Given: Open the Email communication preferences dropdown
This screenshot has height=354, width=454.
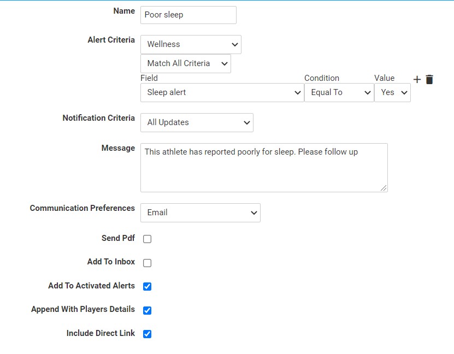Looking at the screenshot, I should coord(201,213).
